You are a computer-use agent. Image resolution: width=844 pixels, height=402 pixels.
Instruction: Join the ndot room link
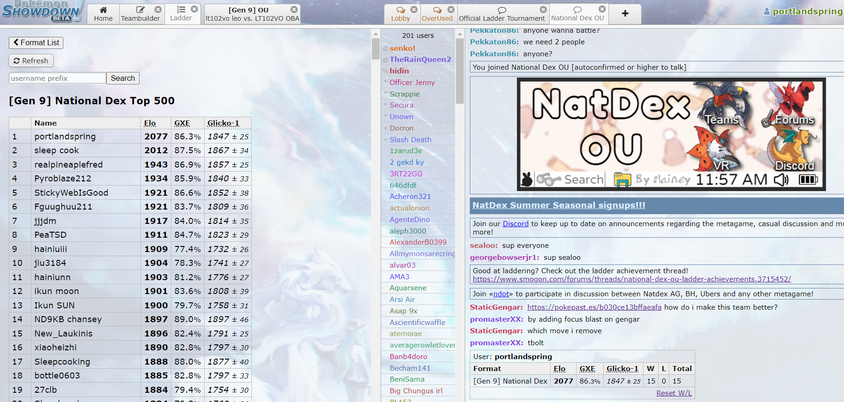(501, 294)
